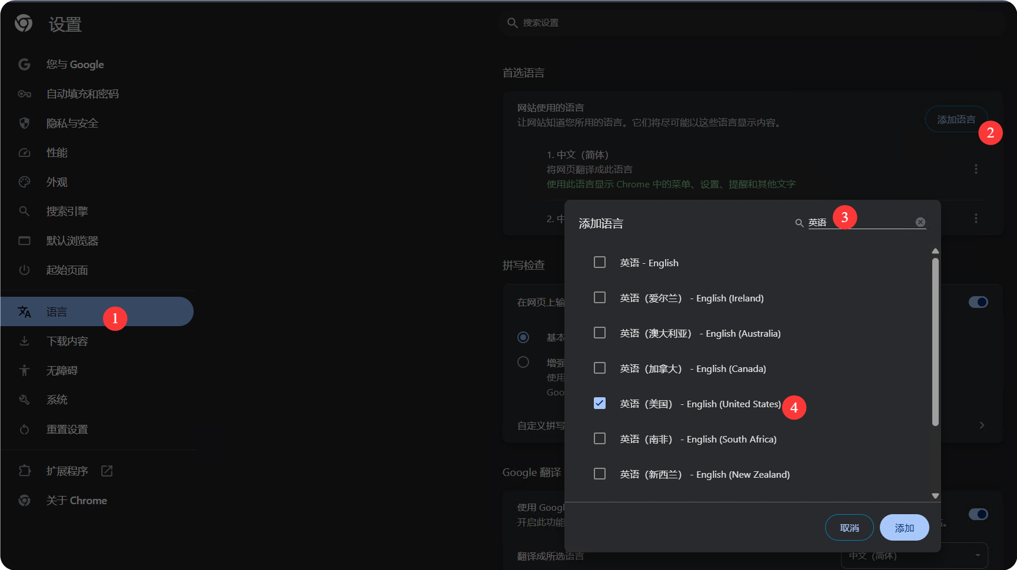Uncheck the English (United States) checkbox
This screenshot has width=1017, height=570.
pos(600,403)
